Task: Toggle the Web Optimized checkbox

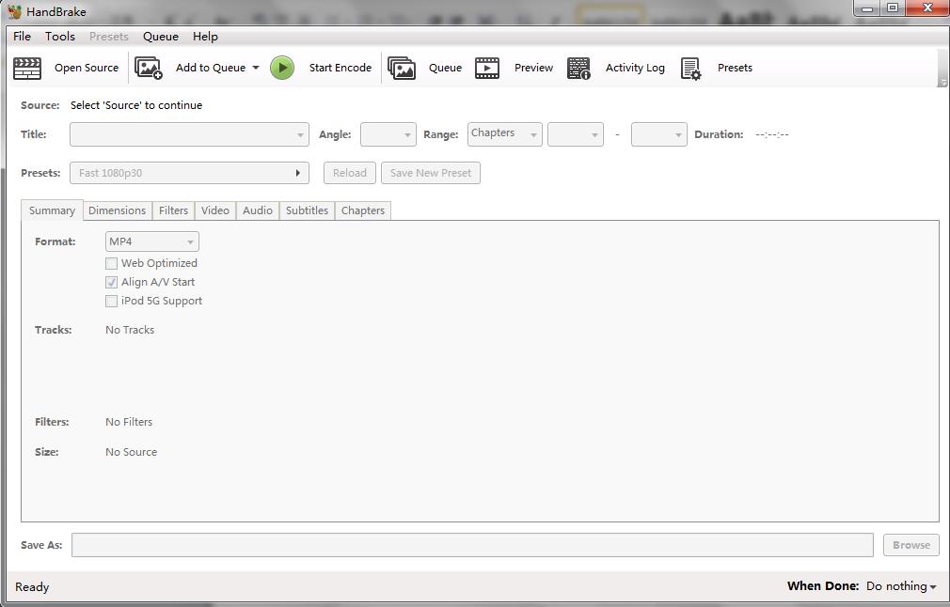Action: [x=112, y=263]
